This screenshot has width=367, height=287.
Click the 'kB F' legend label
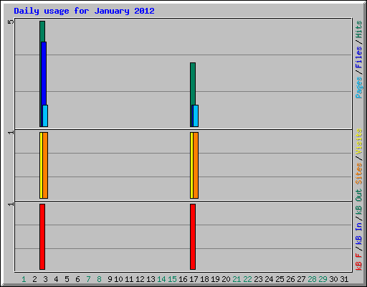[x=359, y=261]
